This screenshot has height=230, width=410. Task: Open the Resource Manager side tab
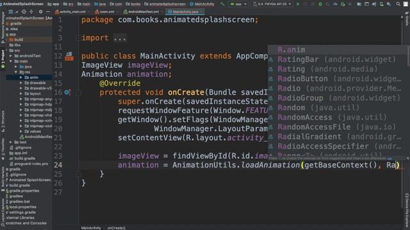[x=3, y=28]
